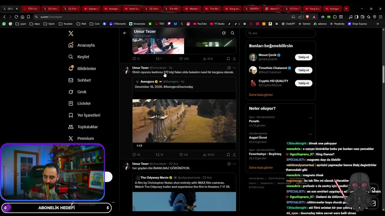Open Premium in the sidebar

(x=81, y=139)
